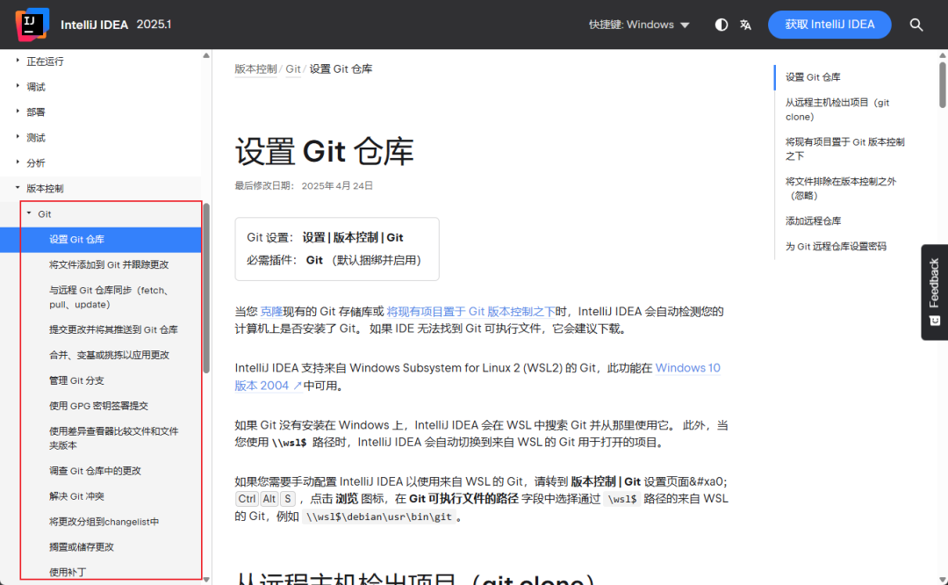The image size is (948, 585).
Task: Open the search magnifier icon
Action: click(916, 25)
